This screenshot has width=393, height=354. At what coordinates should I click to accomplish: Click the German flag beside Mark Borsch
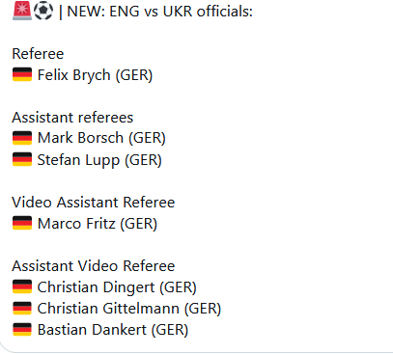click(22, 138)
